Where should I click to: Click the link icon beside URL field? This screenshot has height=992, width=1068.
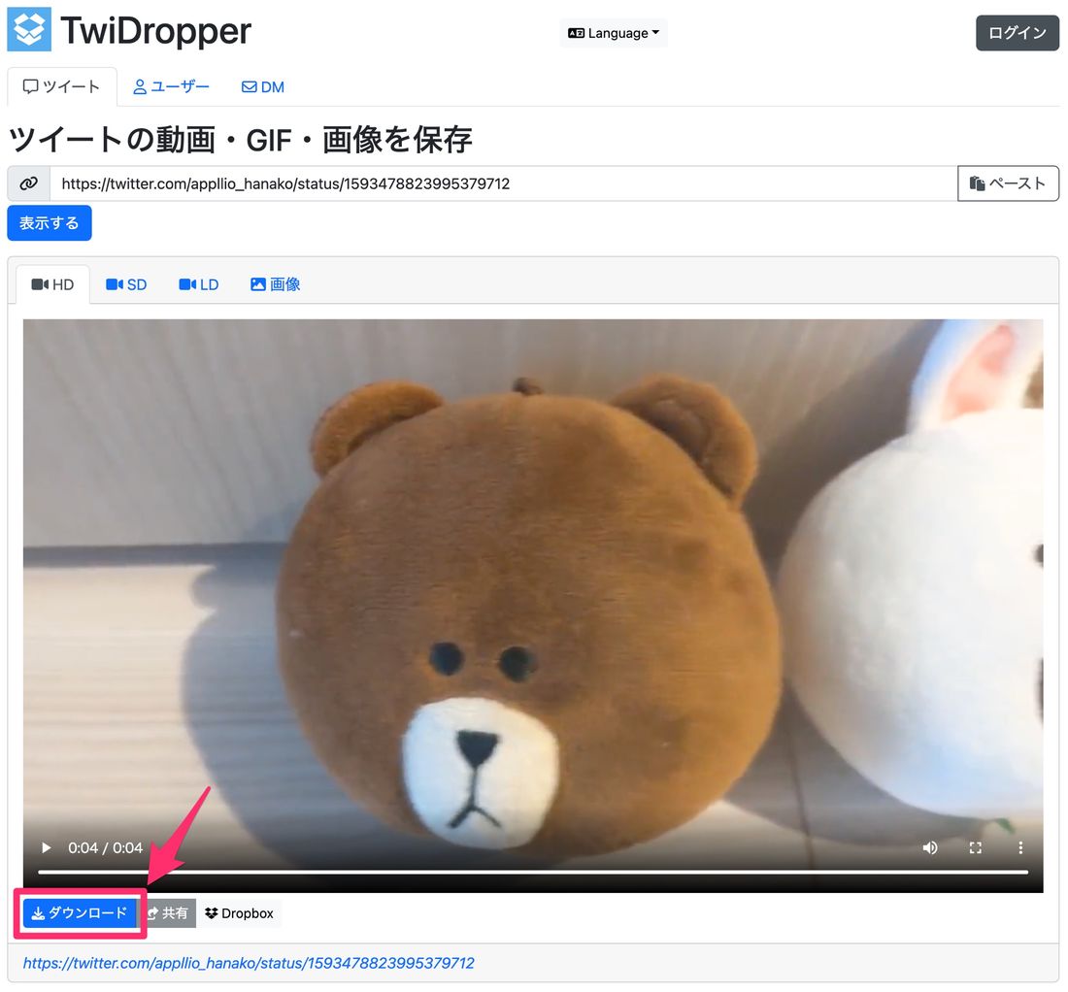point(28,183)
